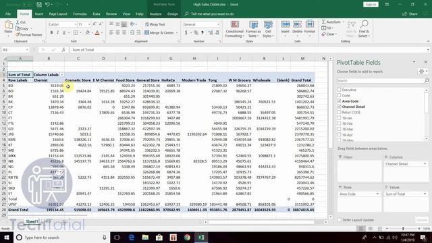The width and height of the screenshot is (432, 243).
Task: Expand the Name Box dropdown
Action: (x=27, y=50)
